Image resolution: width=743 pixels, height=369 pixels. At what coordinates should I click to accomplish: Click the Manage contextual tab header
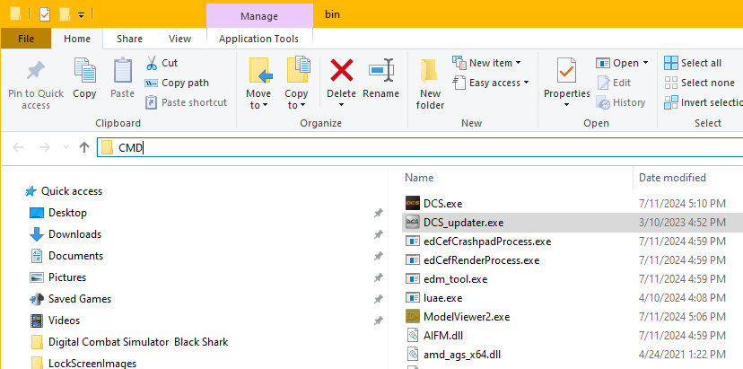(x=259, y=16)
